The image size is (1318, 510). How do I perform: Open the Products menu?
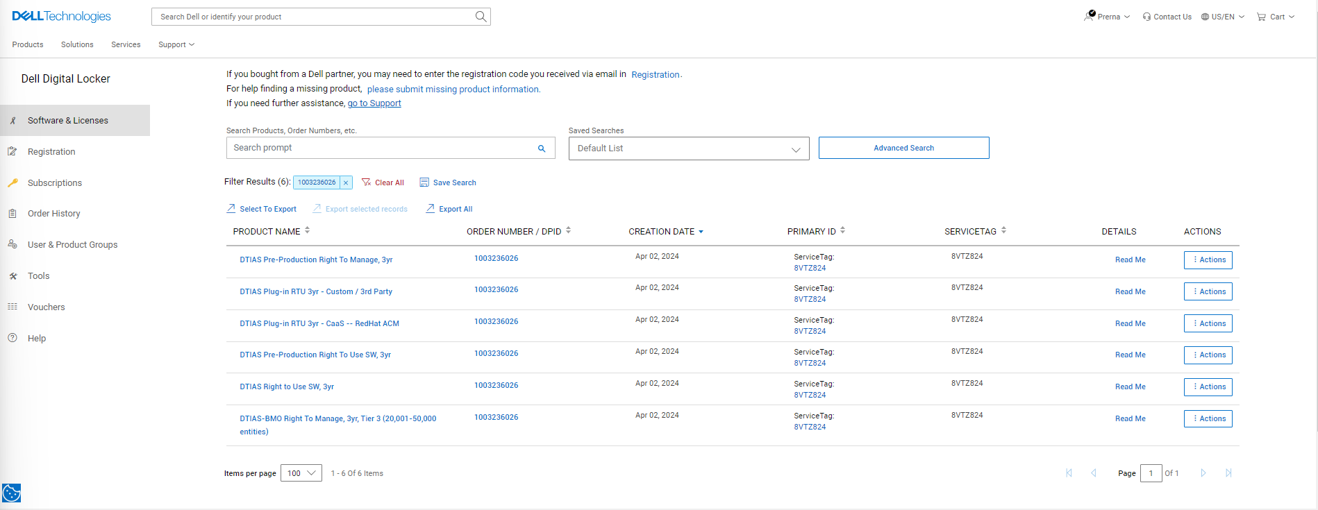pyautogui.click(x=28, y=44)
